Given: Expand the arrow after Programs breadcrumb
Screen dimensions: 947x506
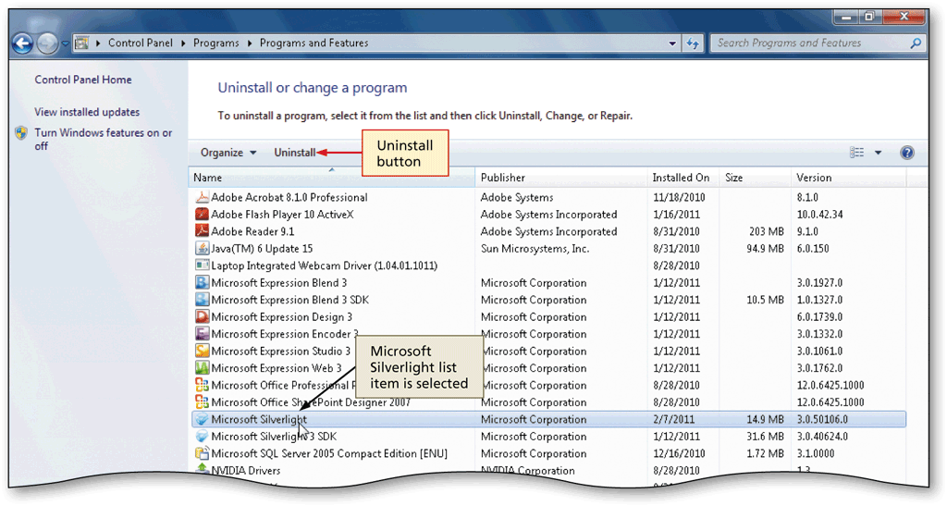Looking at the screenshot, I should (250, 43).
